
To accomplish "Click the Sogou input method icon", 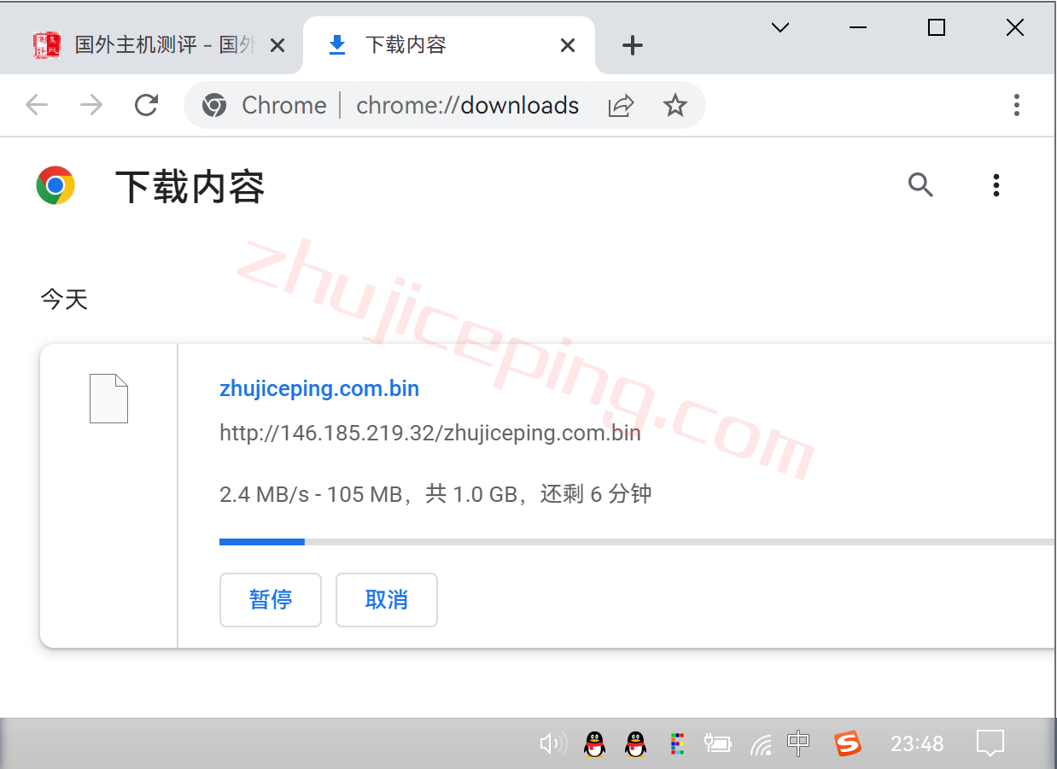I will (x=848, y=743).
